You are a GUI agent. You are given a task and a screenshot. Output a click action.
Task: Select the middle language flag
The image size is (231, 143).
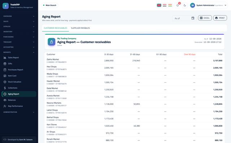click(165, 5)
